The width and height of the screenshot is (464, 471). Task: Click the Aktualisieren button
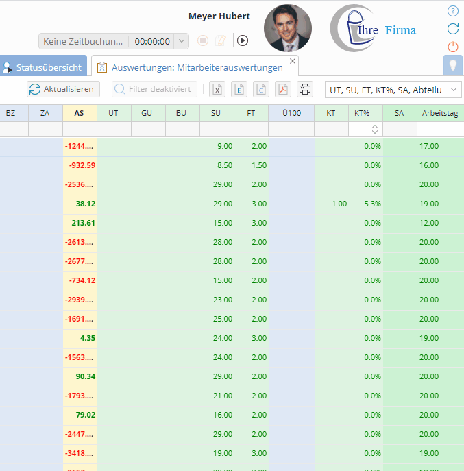[x=64, y=89]
